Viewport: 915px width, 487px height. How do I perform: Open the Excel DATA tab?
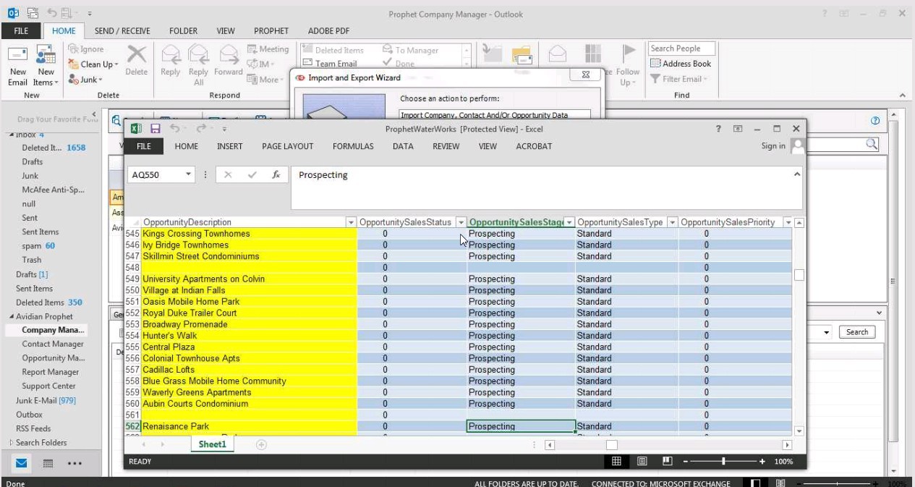point(403,146)
